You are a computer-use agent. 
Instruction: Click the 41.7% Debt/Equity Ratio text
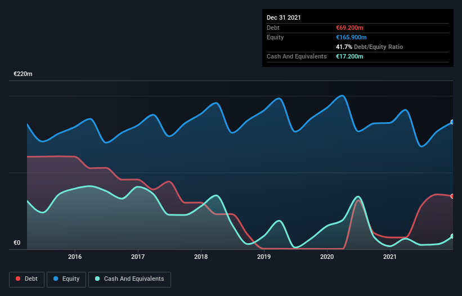(x=370, y=47)
